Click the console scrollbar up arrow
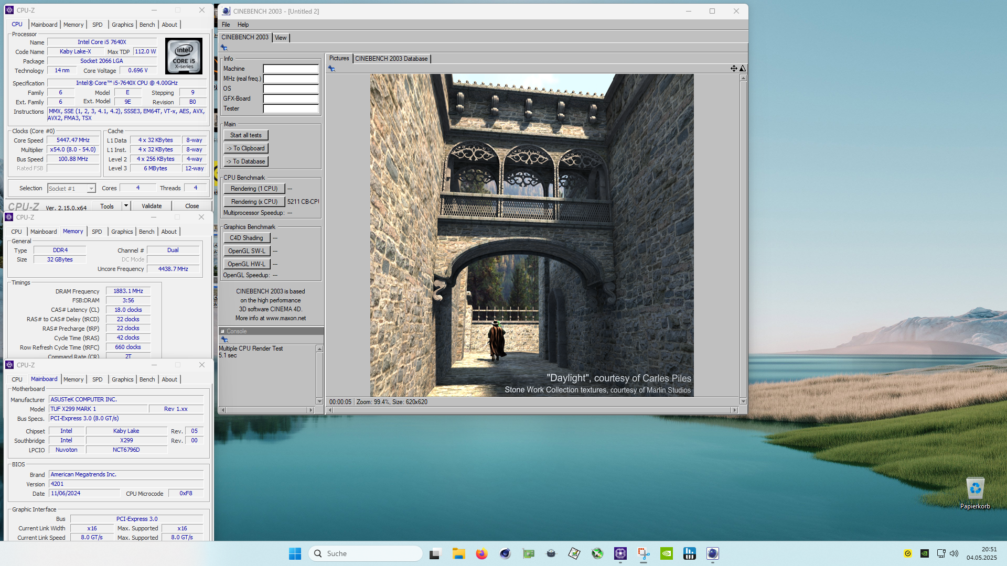1007x566 pixels. point(319,349)
